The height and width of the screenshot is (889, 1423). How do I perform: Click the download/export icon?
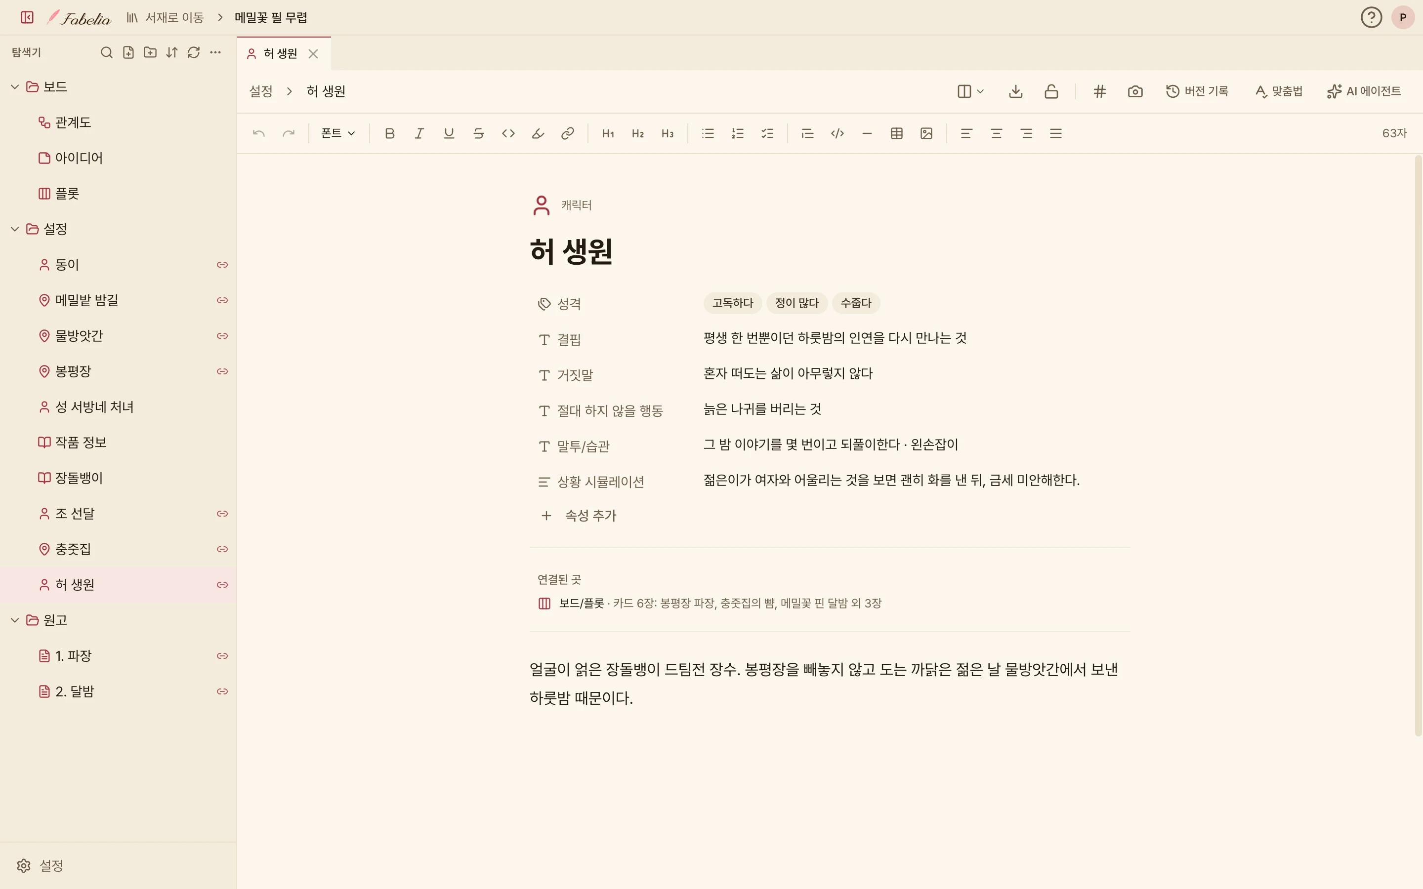(1015, 91)
